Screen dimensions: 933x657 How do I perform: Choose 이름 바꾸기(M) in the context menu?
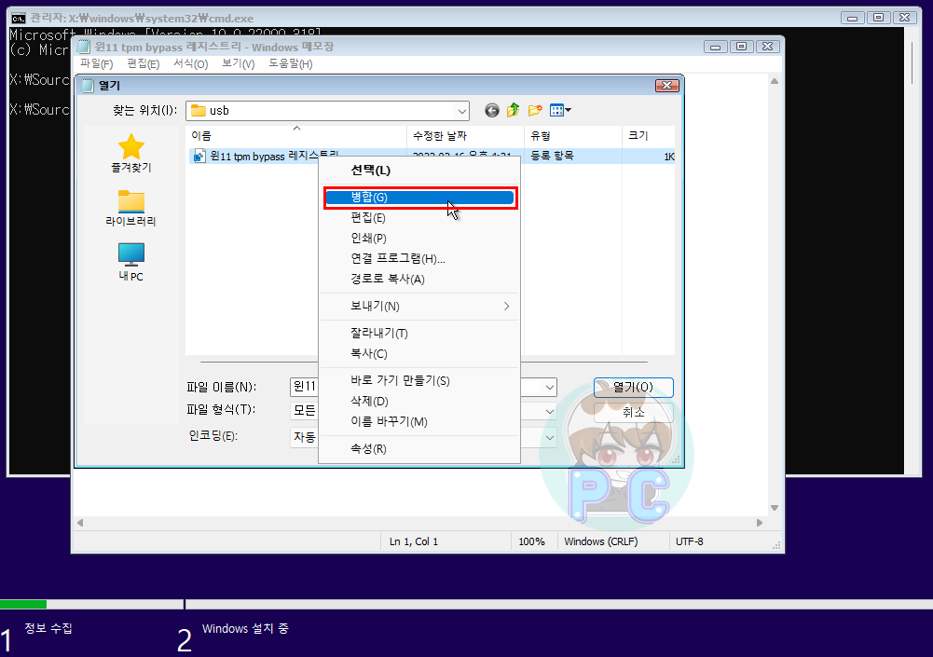pos(419,421)
